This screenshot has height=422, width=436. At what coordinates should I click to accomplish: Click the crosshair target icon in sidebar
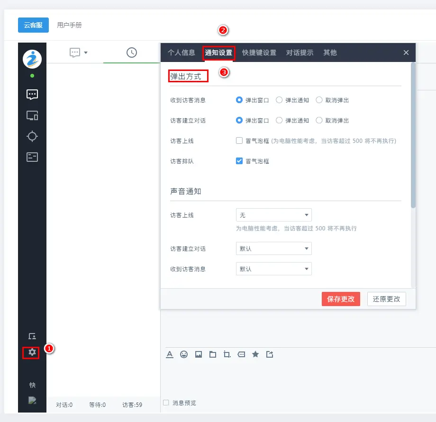(32, 136)
